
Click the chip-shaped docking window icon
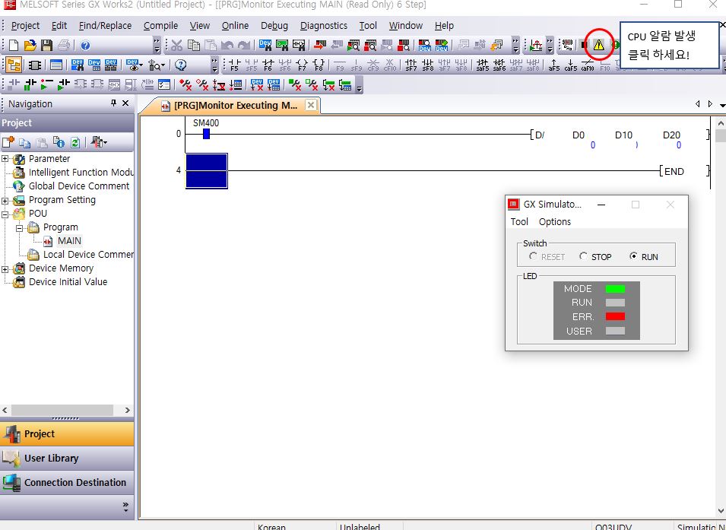35,65
